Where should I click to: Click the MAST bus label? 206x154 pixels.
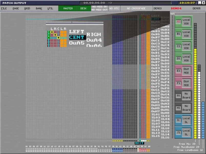coord(139,143)
